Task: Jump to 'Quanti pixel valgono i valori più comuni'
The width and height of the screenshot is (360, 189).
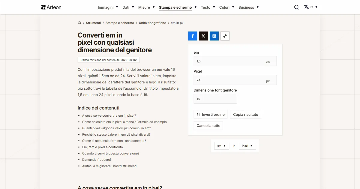Action: (x=116, y=128)
